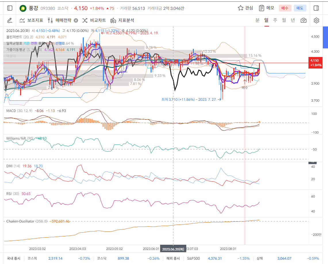Open 지표분석 indicator analysis icon
This screenshot has width=328, height=264.
113,20
